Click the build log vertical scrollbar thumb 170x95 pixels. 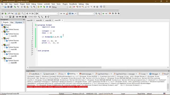point(168,86)
